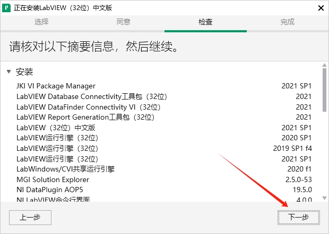Collapse the 安装 section triangle
Screen dimensions: 329x234
pos(9,72)
